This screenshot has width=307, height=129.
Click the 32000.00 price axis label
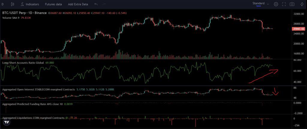pos(298,14)
